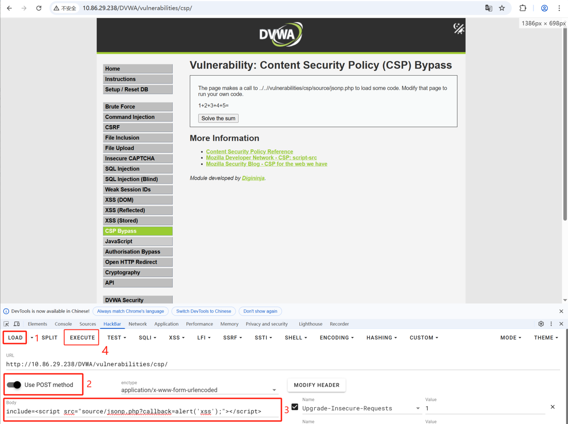This screenshot has width=568, height=424.
Task: Open DevTools settings gear icon
Action: point(541,324)
